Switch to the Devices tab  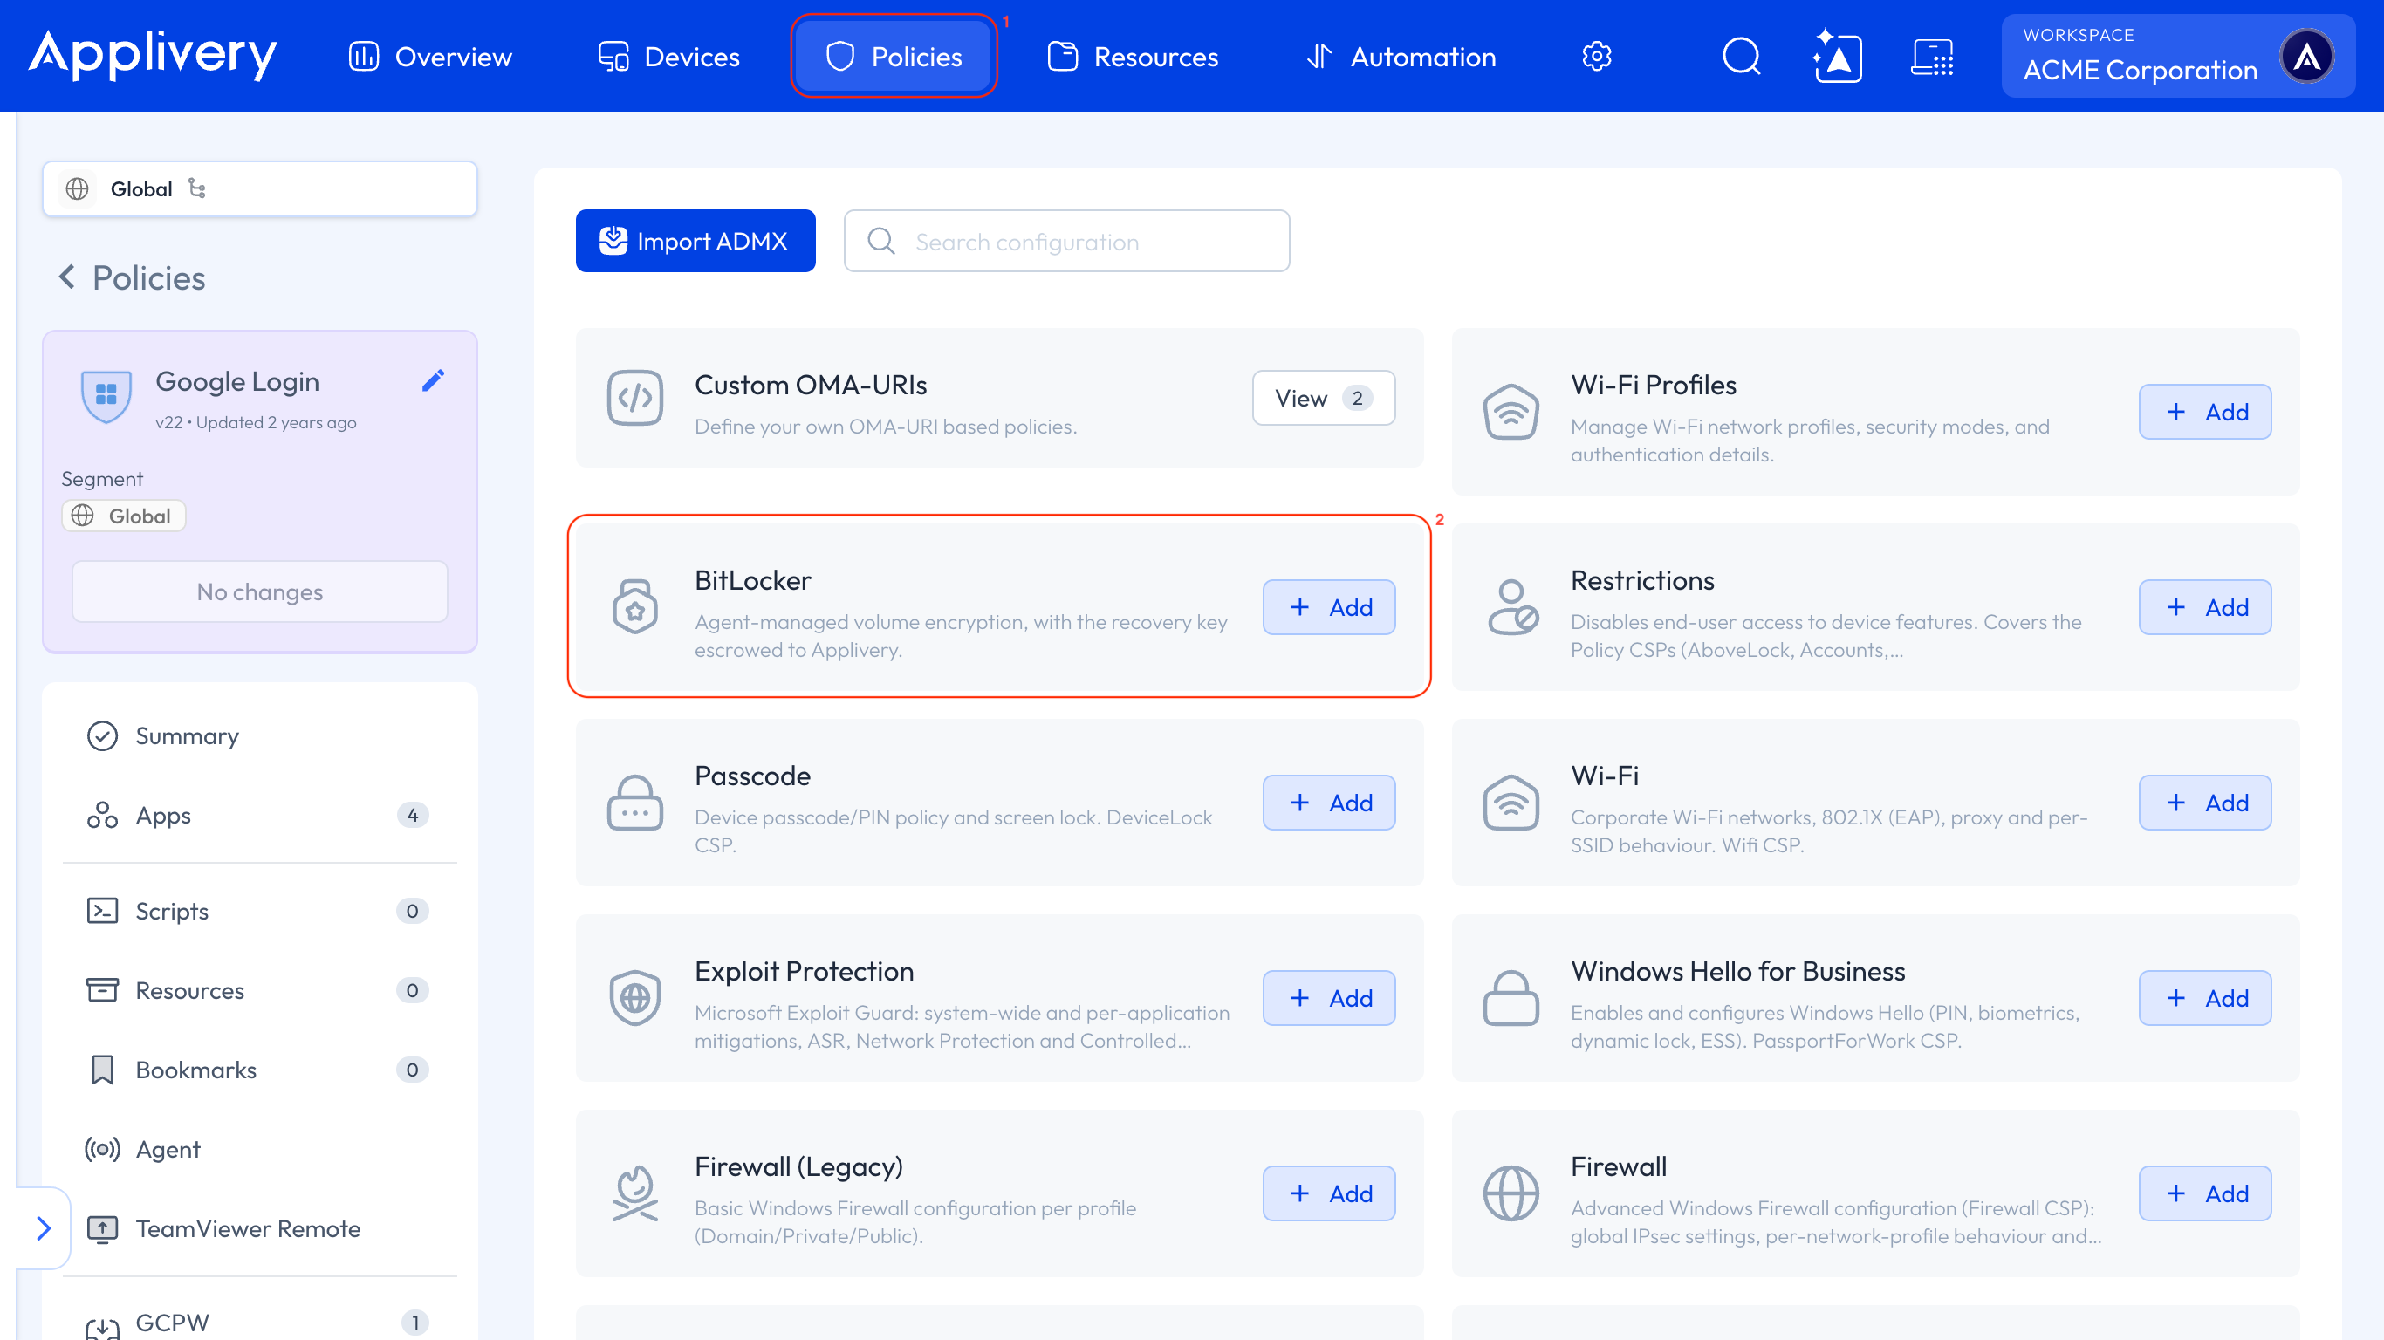point(668,57)
